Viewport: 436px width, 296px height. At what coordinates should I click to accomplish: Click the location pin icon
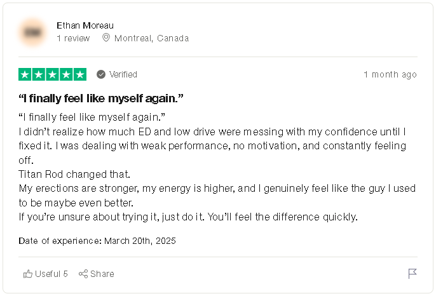[106, 38]
